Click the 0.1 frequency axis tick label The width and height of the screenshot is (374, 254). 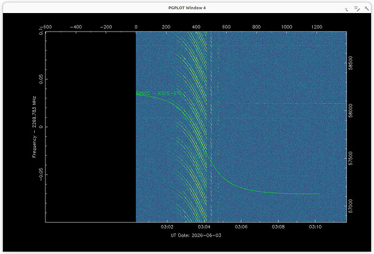pos(41,31)
